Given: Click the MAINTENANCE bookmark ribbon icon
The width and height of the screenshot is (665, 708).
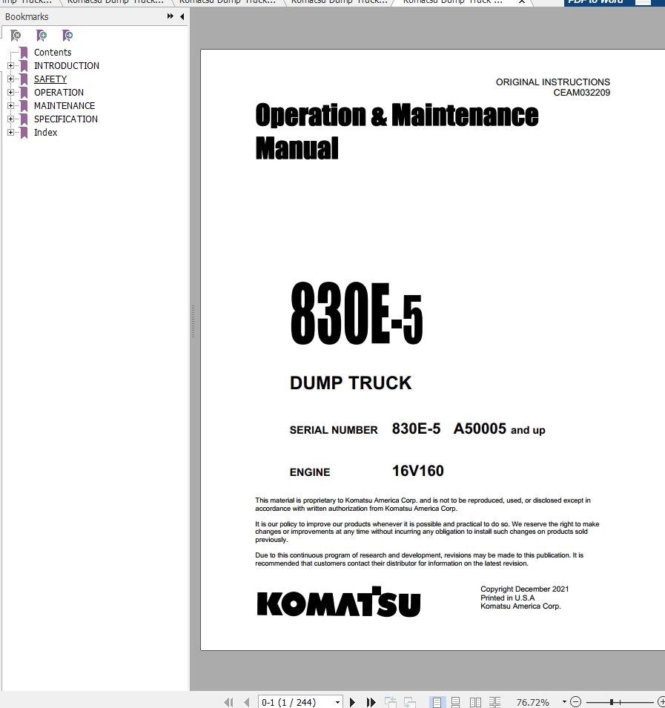Looking at the screenshot, I should [x=24, y=106].
